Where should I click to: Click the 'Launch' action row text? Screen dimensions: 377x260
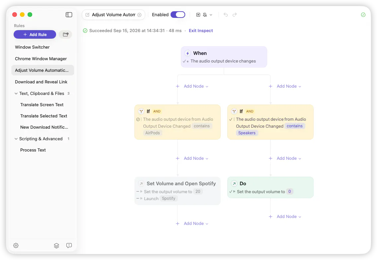(151, 199)
